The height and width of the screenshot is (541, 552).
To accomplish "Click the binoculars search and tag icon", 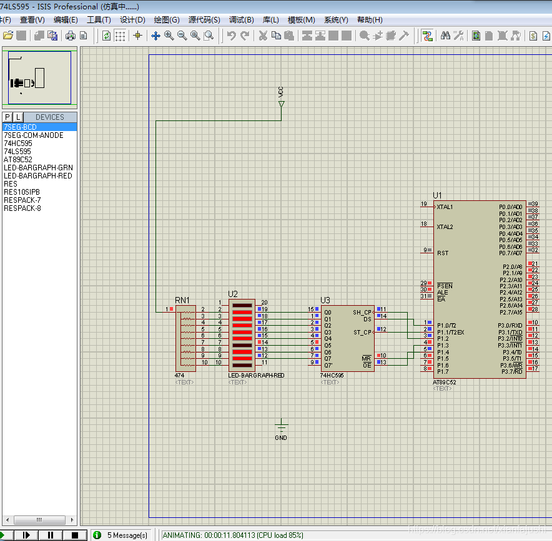I will (x=445, y=36).
